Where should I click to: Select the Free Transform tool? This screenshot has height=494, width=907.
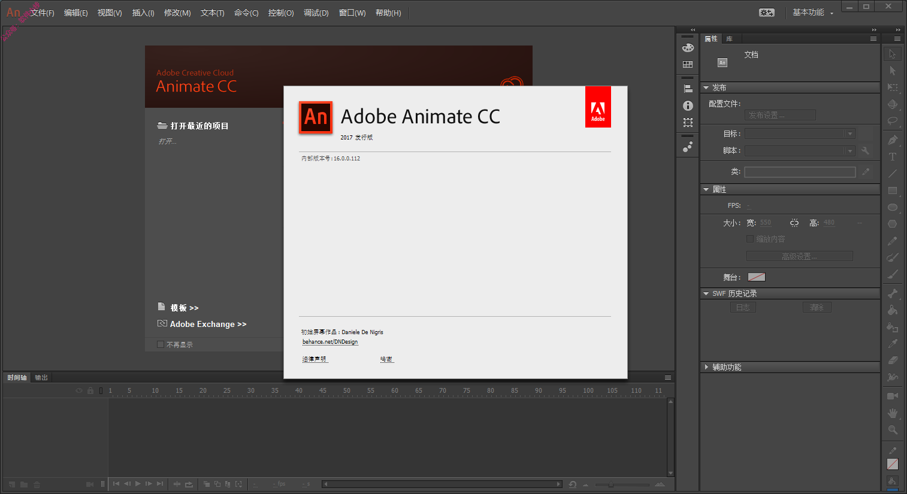click(x=893, y=87)
